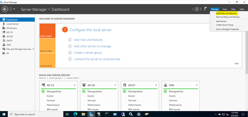248x117 pixels.
Task: Open the View menu
Action: (233, 9)
